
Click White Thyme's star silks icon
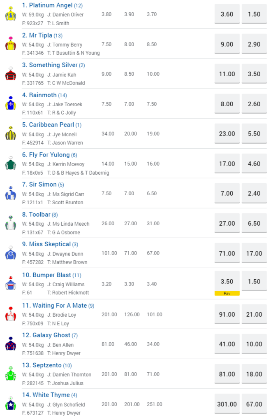tap(10, 404)
